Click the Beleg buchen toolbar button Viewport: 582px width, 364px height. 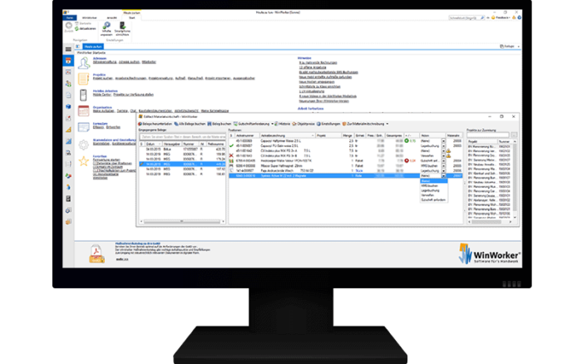(x=219, y=124)
